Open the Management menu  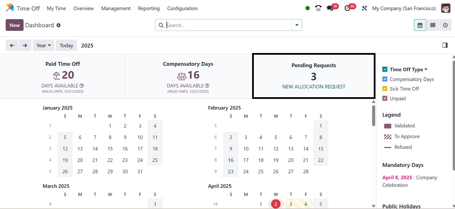[x=116, y=8]
